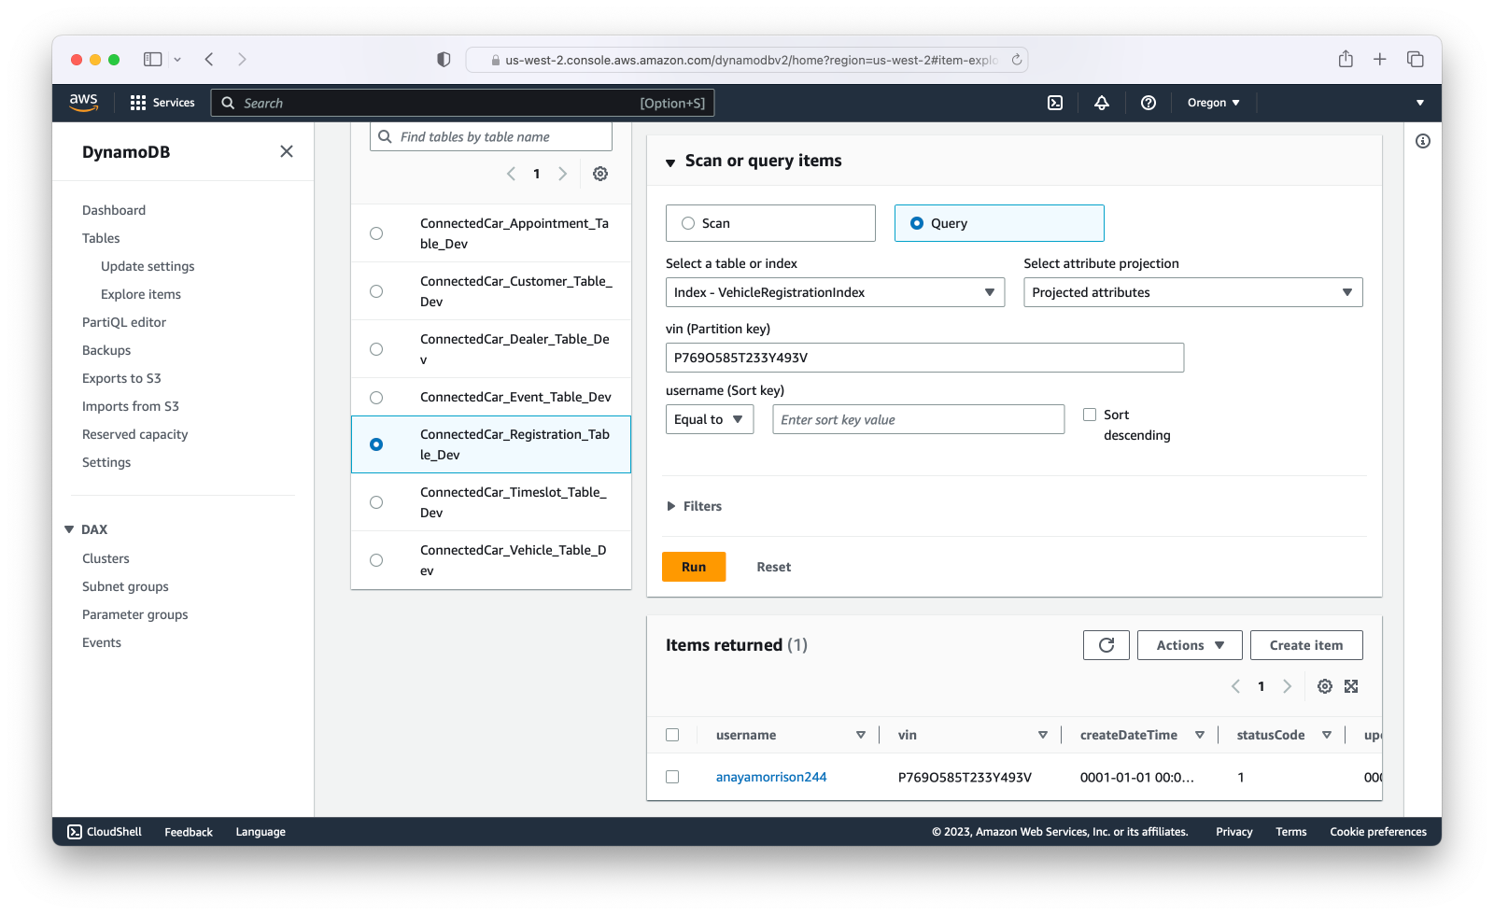Open the account menu dropdown arrow in the AWS header

click(1420, 103)
